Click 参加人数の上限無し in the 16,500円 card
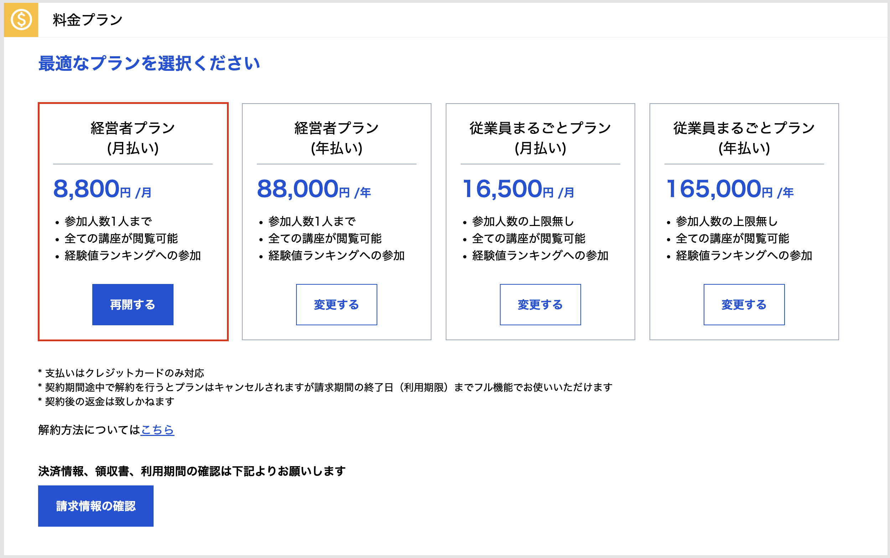The width and height of the screenshot is (890, 558). [x=522, y=221]
